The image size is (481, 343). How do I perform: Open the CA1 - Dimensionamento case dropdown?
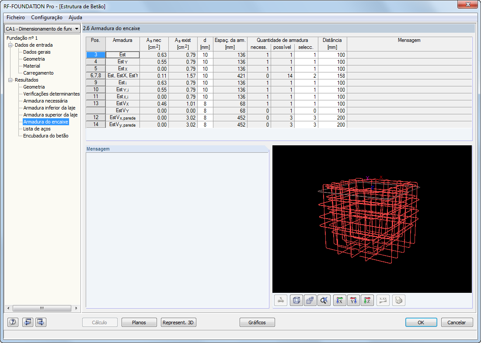(42, 29)
